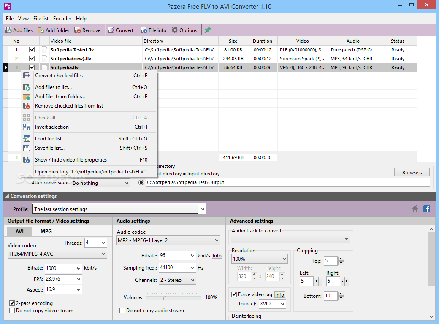The image size is (439, 324).
Task: Open the fourcc XVID dropdown
Action: point(282,304)
